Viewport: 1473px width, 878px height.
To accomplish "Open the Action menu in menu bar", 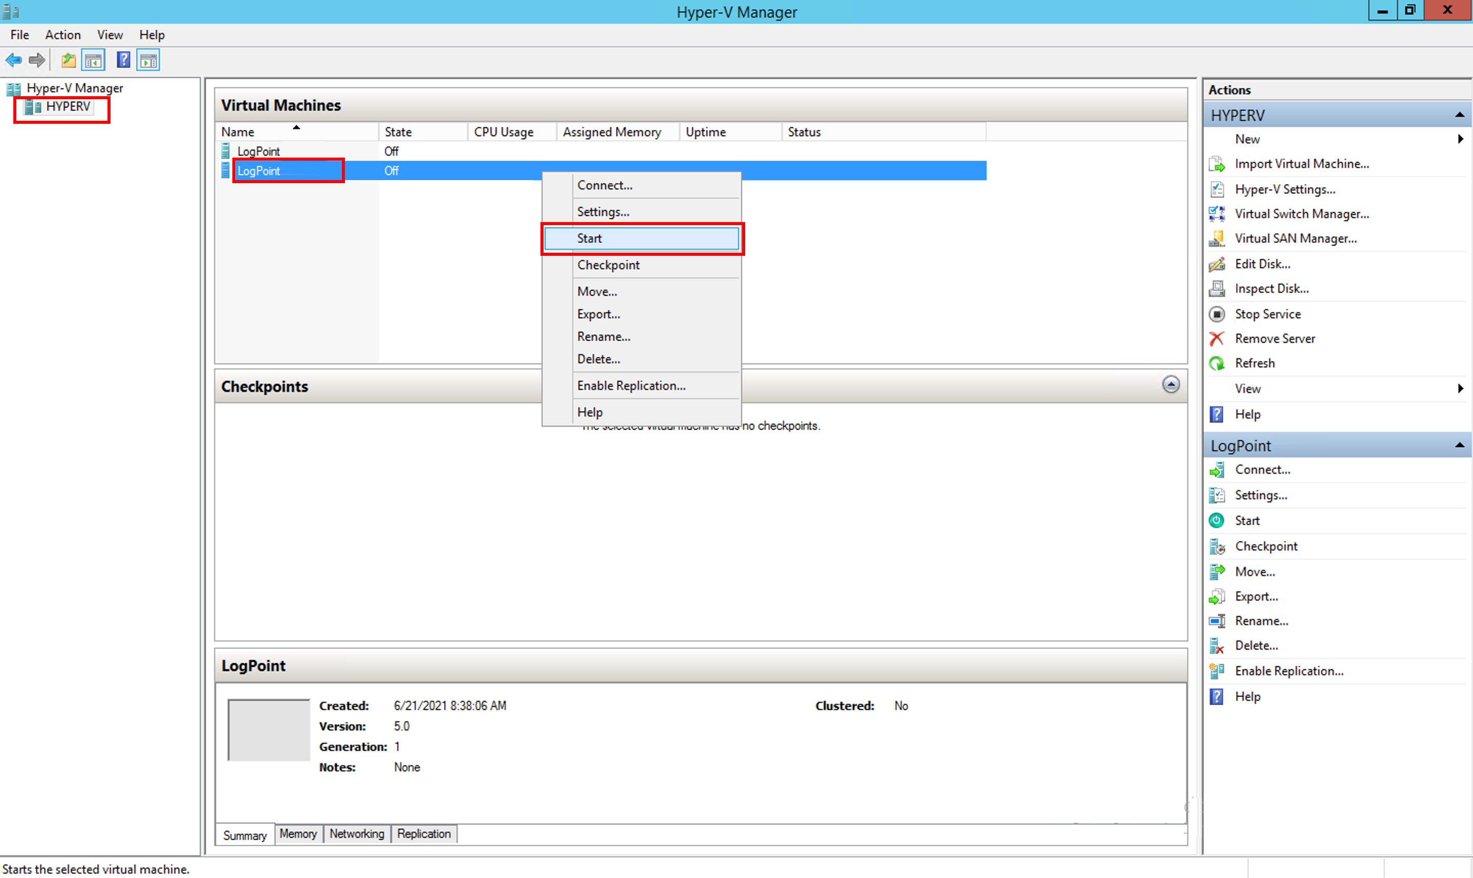I will [62, 35].
